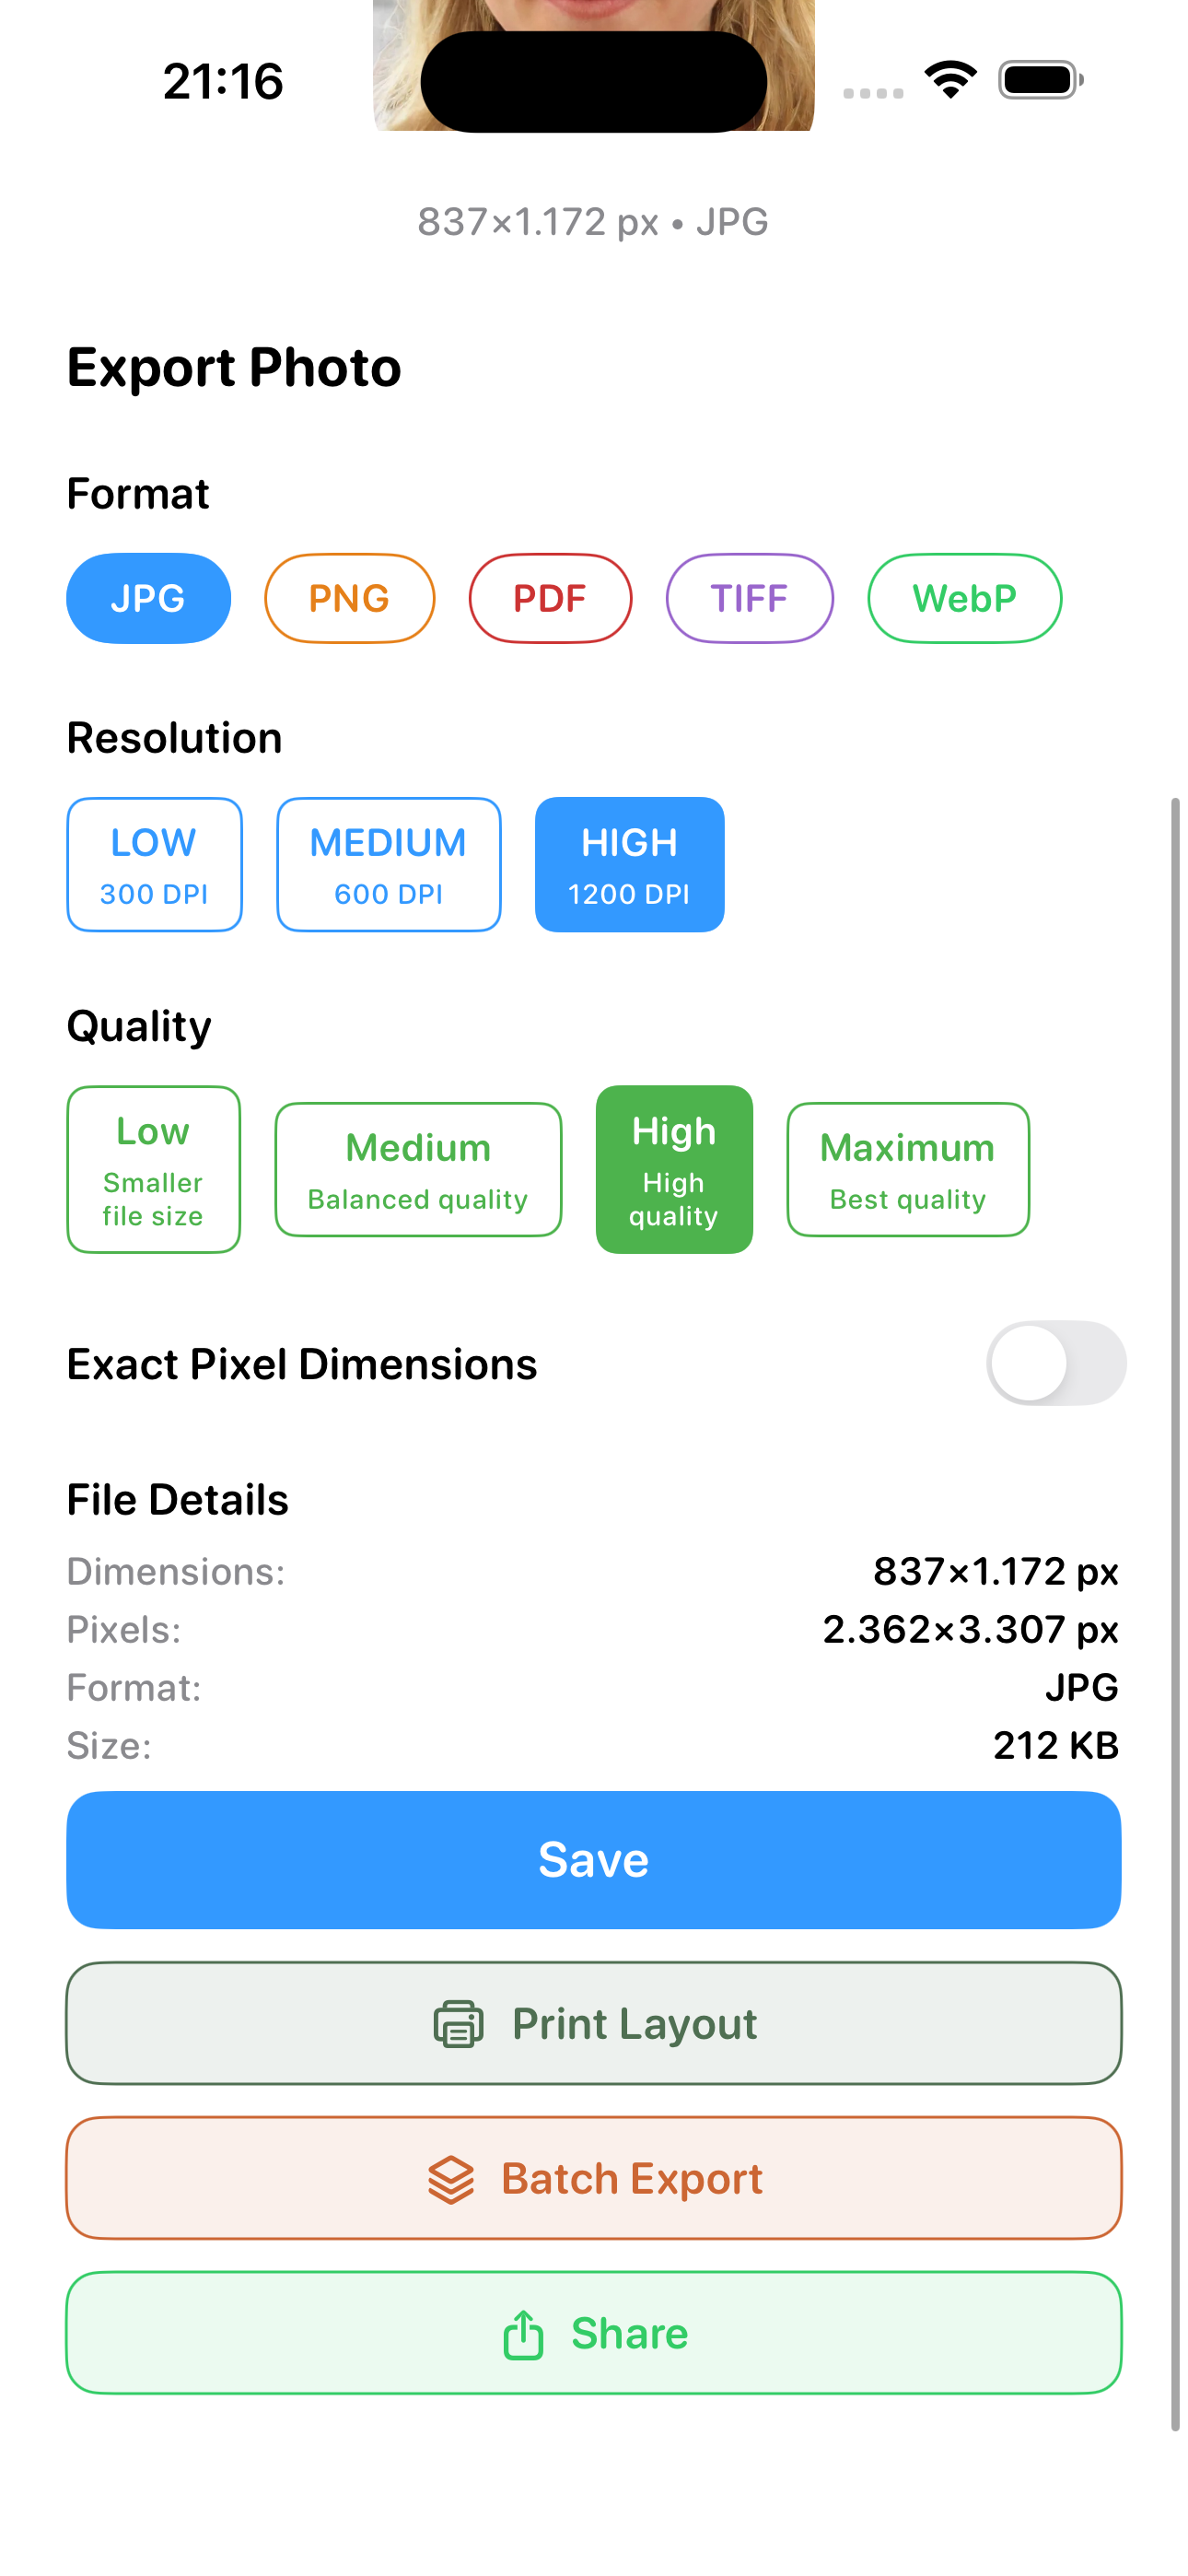Select WebP format chip
Viewport: 1188px width, 2576px height.
tap(964, 598)
